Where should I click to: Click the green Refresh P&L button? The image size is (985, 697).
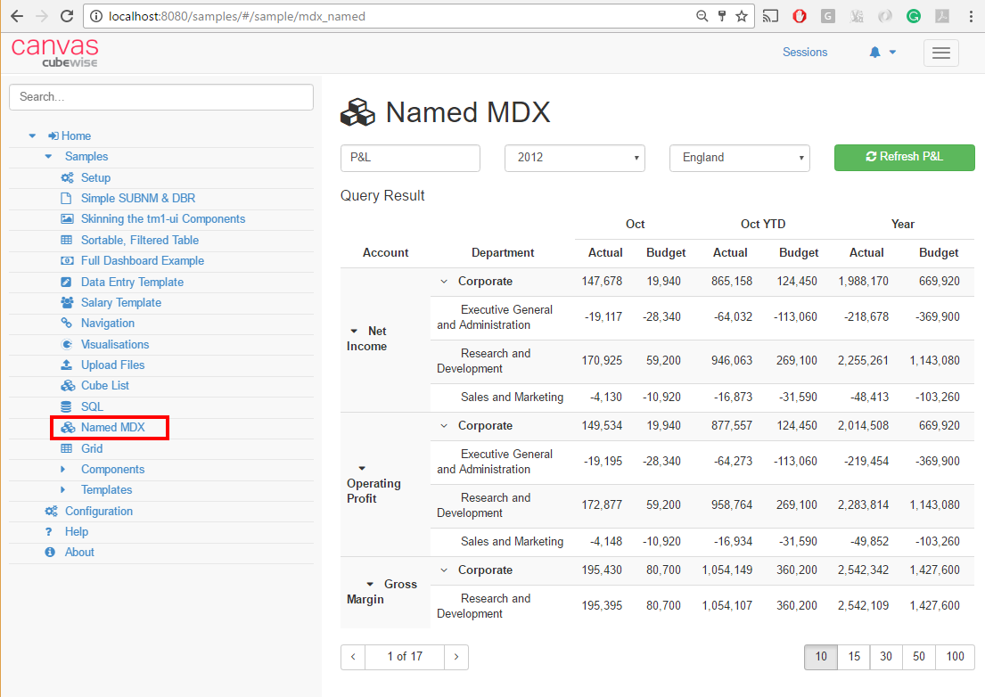[x=904, y=157]
